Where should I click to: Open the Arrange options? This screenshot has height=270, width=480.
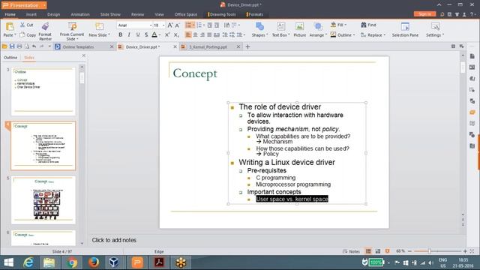318,30
